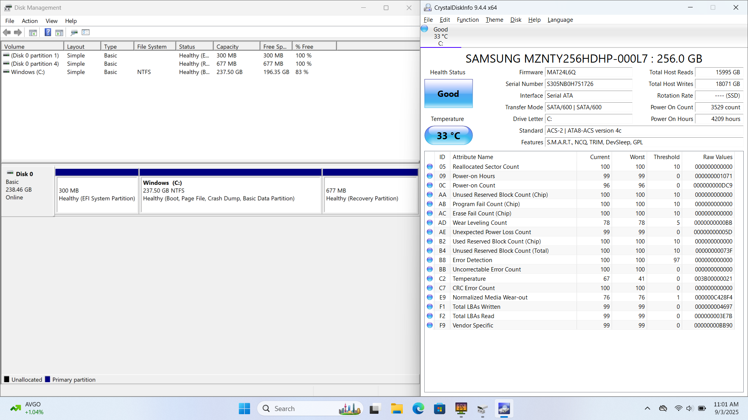The width and height of the screenshot is (748, 420).
Task: Open Task View on the taskbar
Action: pos(374,409)
